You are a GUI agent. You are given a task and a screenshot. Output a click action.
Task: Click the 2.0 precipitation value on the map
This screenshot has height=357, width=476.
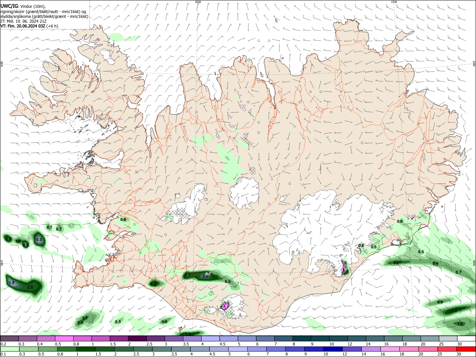point(30,287)
